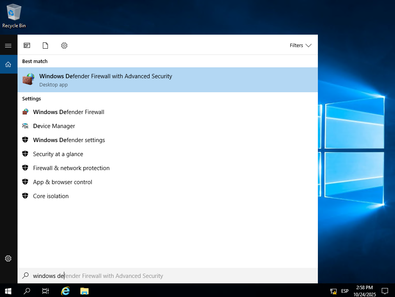Open Device Manager result
395x297 pixels.
(168, 126)
